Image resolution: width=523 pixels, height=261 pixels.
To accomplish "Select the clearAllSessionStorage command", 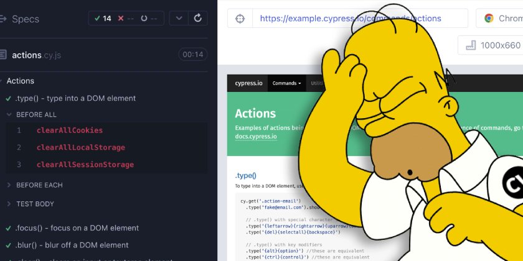I will [85, 165].
